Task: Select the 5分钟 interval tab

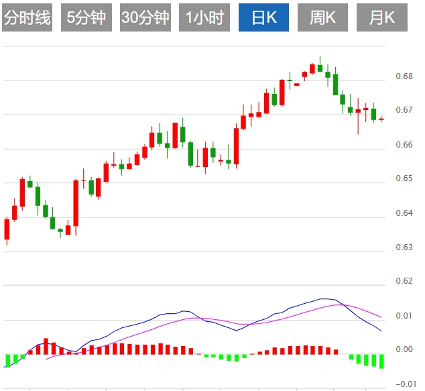Action: pos(86,17)
